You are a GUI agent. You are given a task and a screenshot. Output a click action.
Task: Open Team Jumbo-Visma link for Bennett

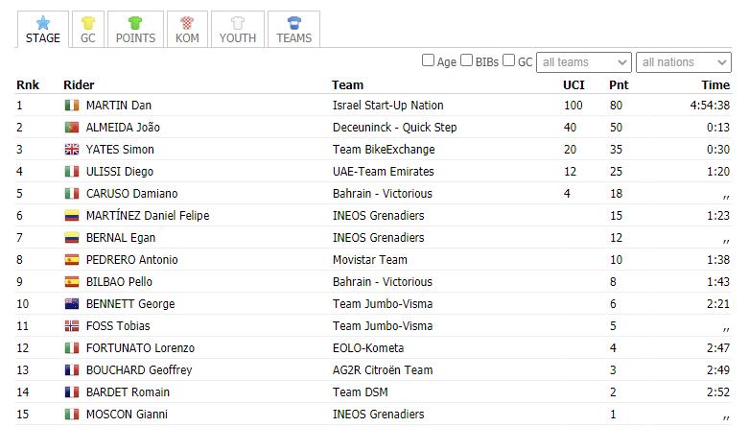[383, 304]
